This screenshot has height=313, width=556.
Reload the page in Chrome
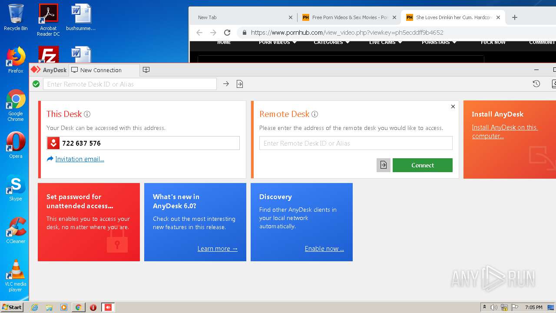pyautogui.click(x=227, y=32)
